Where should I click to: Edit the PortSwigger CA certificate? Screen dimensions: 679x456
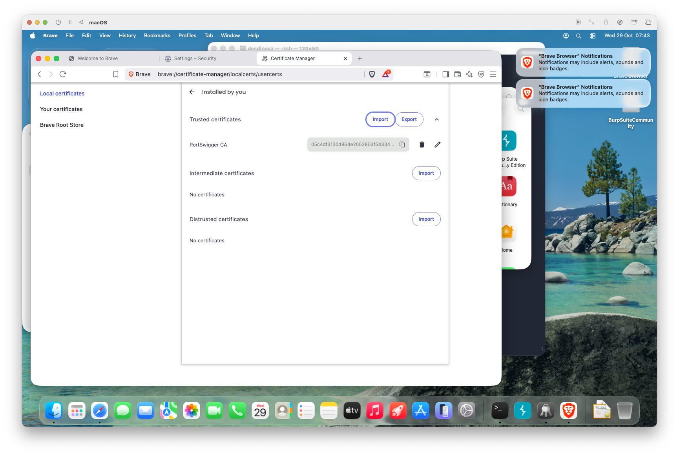(437, 145)
